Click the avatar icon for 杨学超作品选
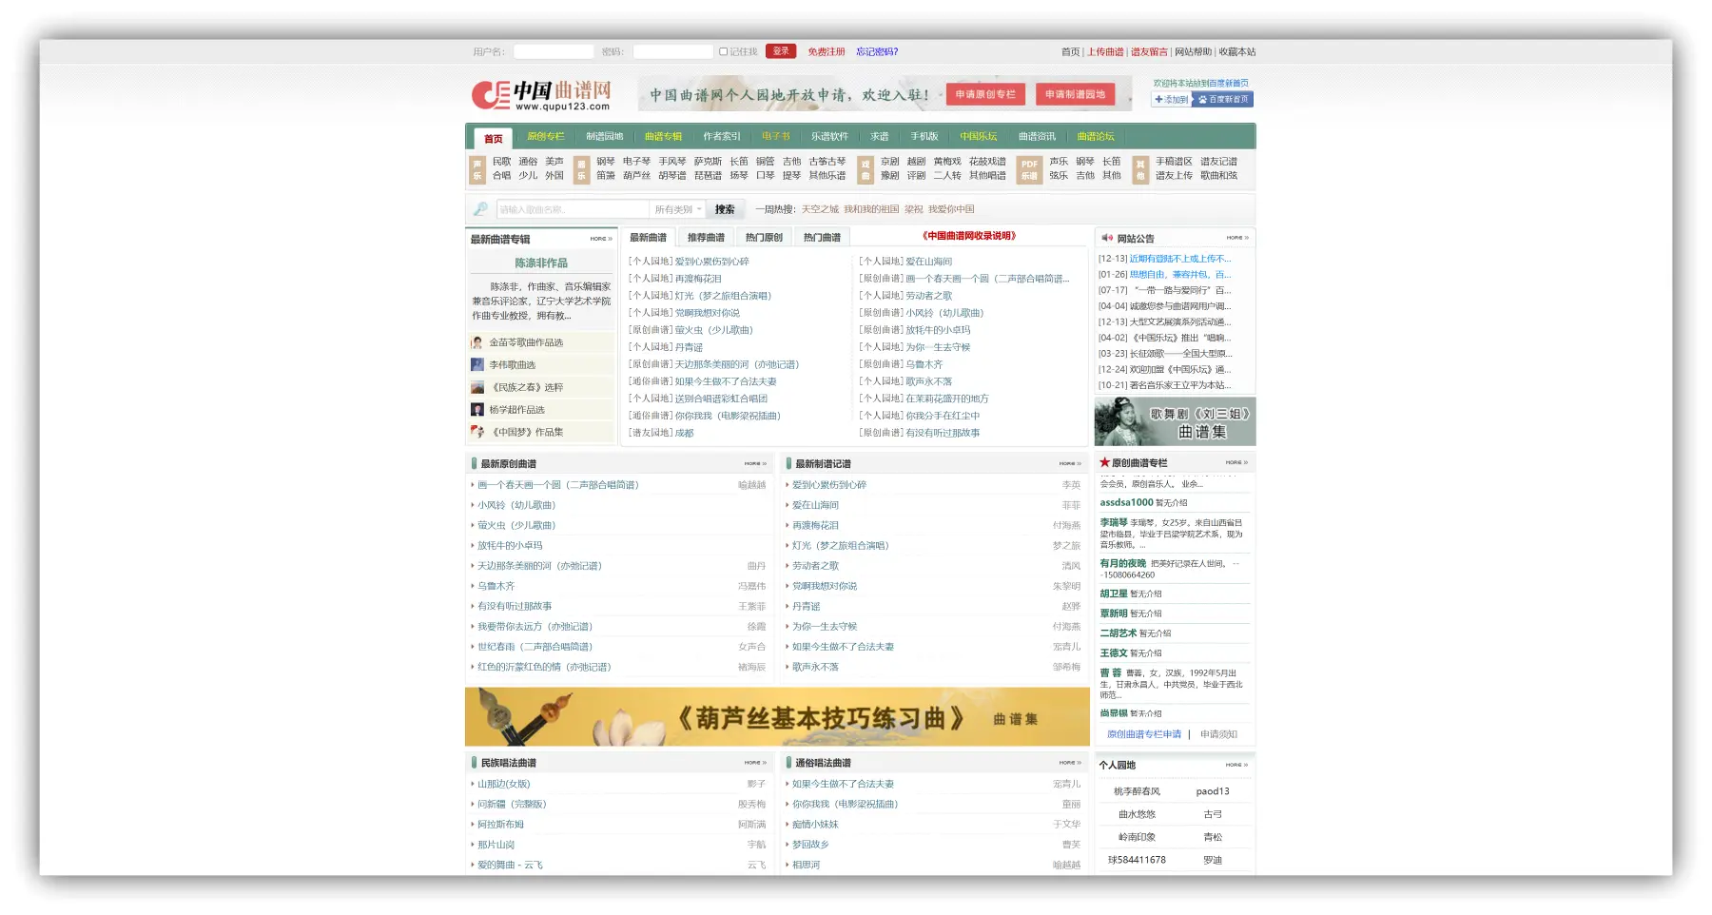This screenshot has height=915, width=1712. (x=477, y=410)
